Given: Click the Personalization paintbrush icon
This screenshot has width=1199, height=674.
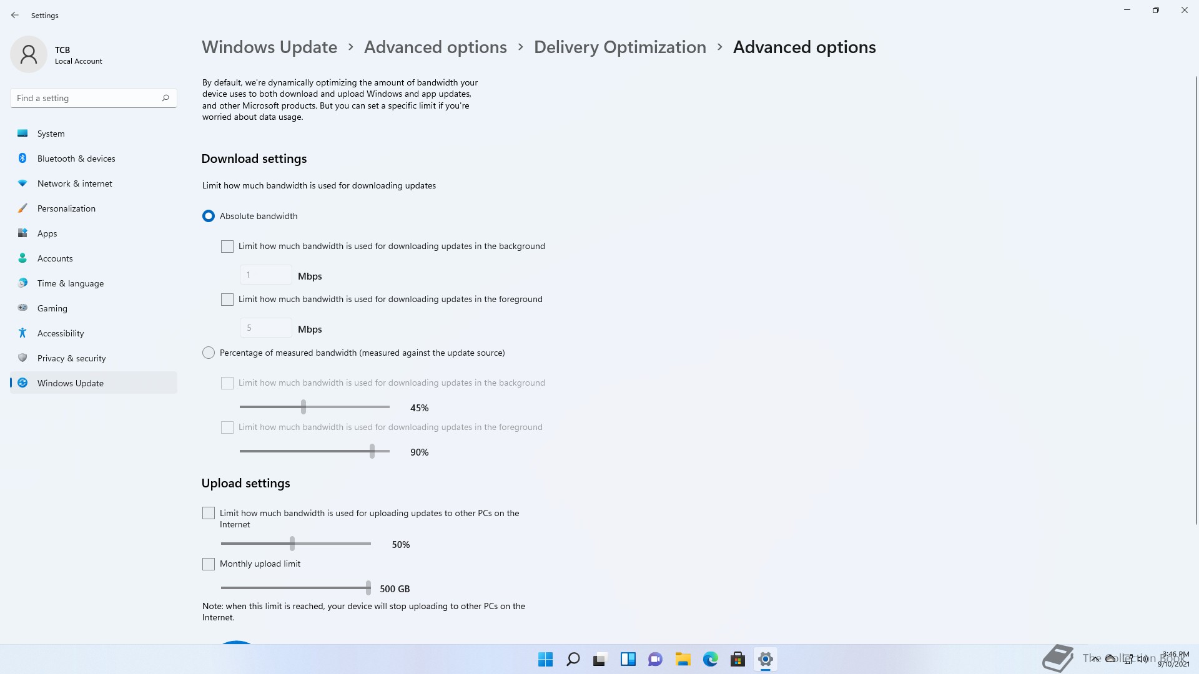Looking at the screenshot, I should click(x=22, y=208).
